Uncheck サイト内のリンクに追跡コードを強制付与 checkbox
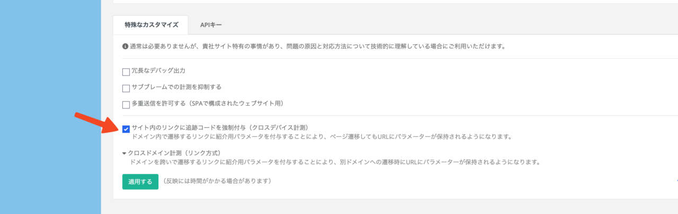This screenshot has height=214, width=678. click(x=126, y=129)
